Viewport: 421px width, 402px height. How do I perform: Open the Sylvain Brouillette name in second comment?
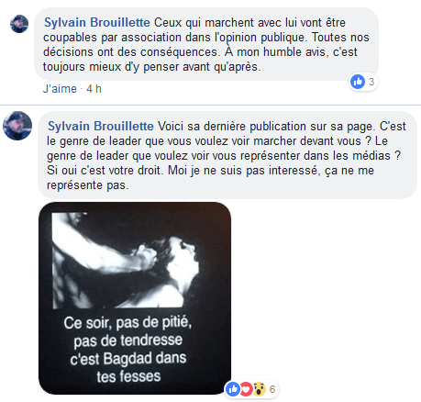click(x=101, y=126)
